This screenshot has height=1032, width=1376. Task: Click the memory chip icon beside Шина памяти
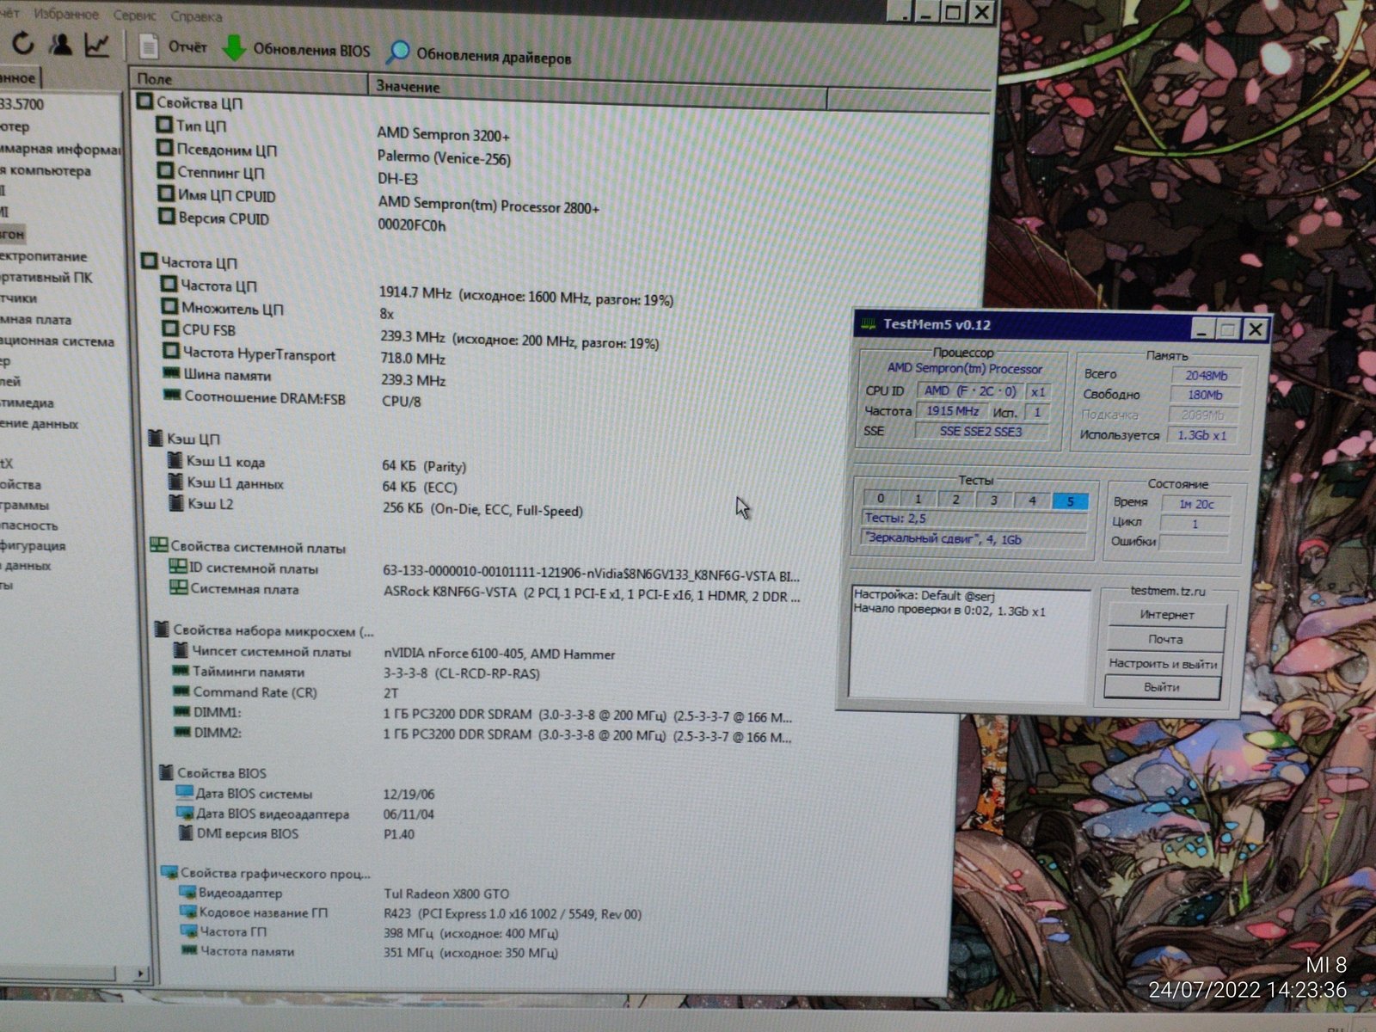171,373
